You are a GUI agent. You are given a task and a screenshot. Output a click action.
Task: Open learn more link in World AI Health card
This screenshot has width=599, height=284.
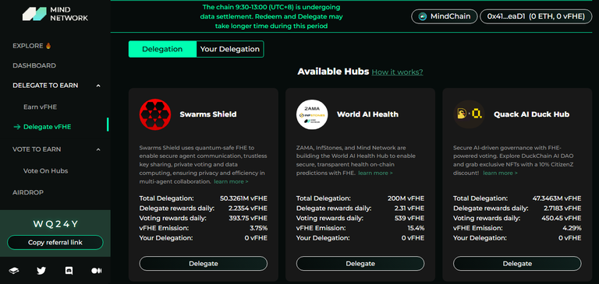(x=375, y=173)
